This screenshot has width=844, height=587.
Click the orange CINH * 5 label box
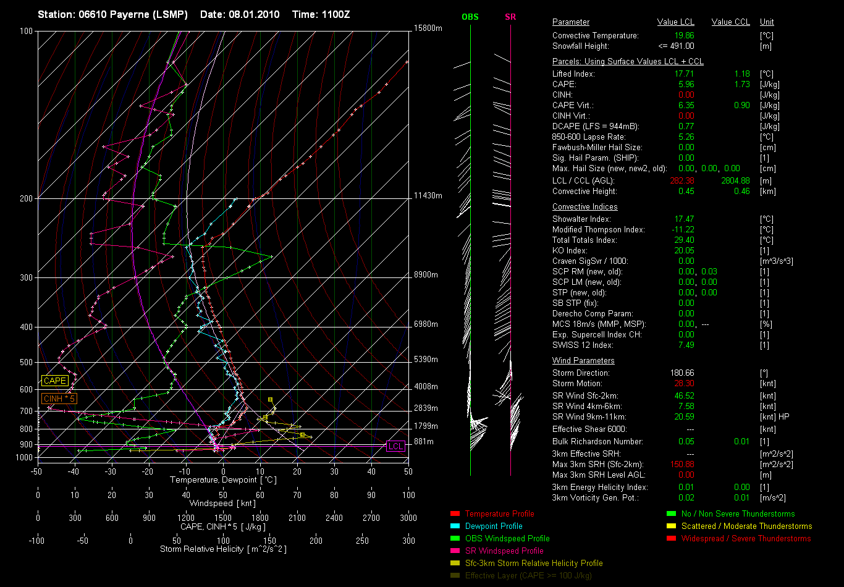tap(59, 399)
